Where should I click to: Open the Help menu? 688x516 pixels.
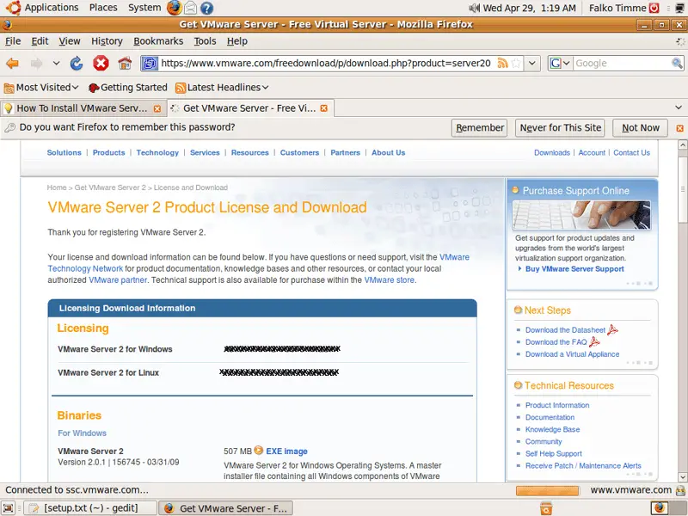(x=237, y=41)
